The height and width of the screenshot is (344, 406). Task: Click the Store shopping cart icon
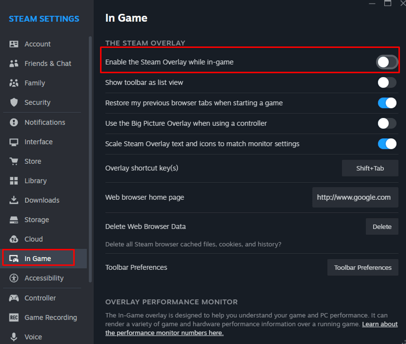click(14, 161)
